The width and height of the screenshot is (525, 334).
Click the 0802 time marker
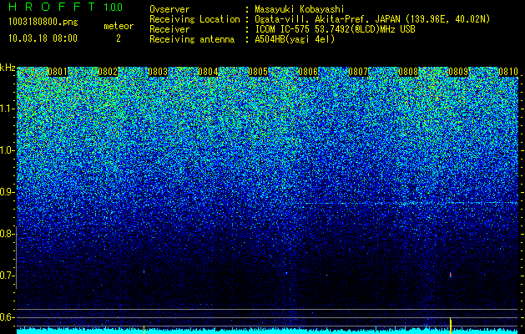(x=108, y=72)
